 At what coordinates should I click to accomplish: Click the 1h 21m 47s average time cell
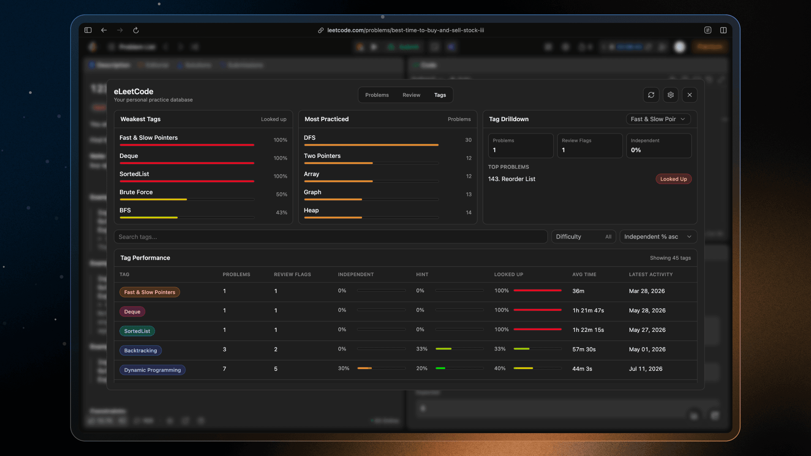(x=588, y=310)
